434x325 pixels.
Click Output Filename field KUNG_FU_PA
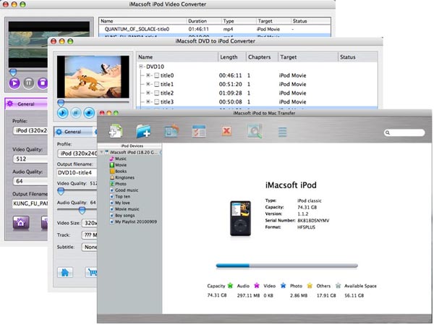30,203
